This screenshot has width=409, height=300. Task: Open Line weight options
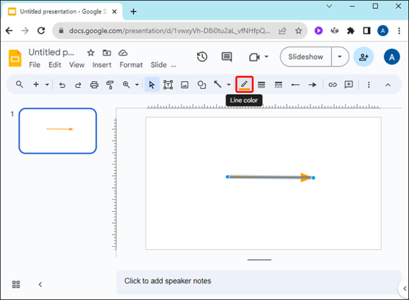(261, 85)
